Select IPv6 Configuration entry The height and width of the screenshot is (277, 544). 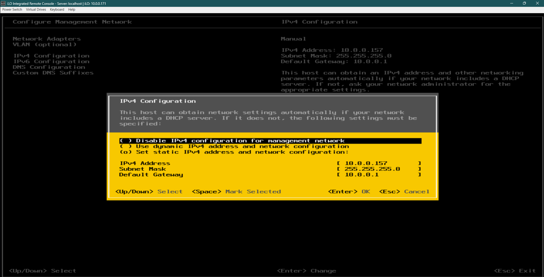click(51, 61)
